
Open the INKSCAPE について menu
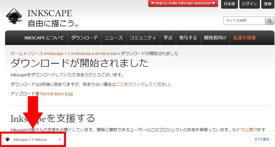[44, 38]
